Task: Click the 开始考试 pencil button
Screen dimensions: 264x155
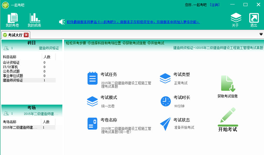Action: [x=228, y=120]
